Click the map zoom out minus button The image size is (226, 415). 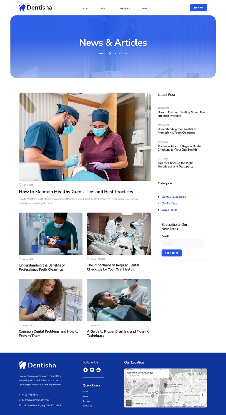click(202, 401)
